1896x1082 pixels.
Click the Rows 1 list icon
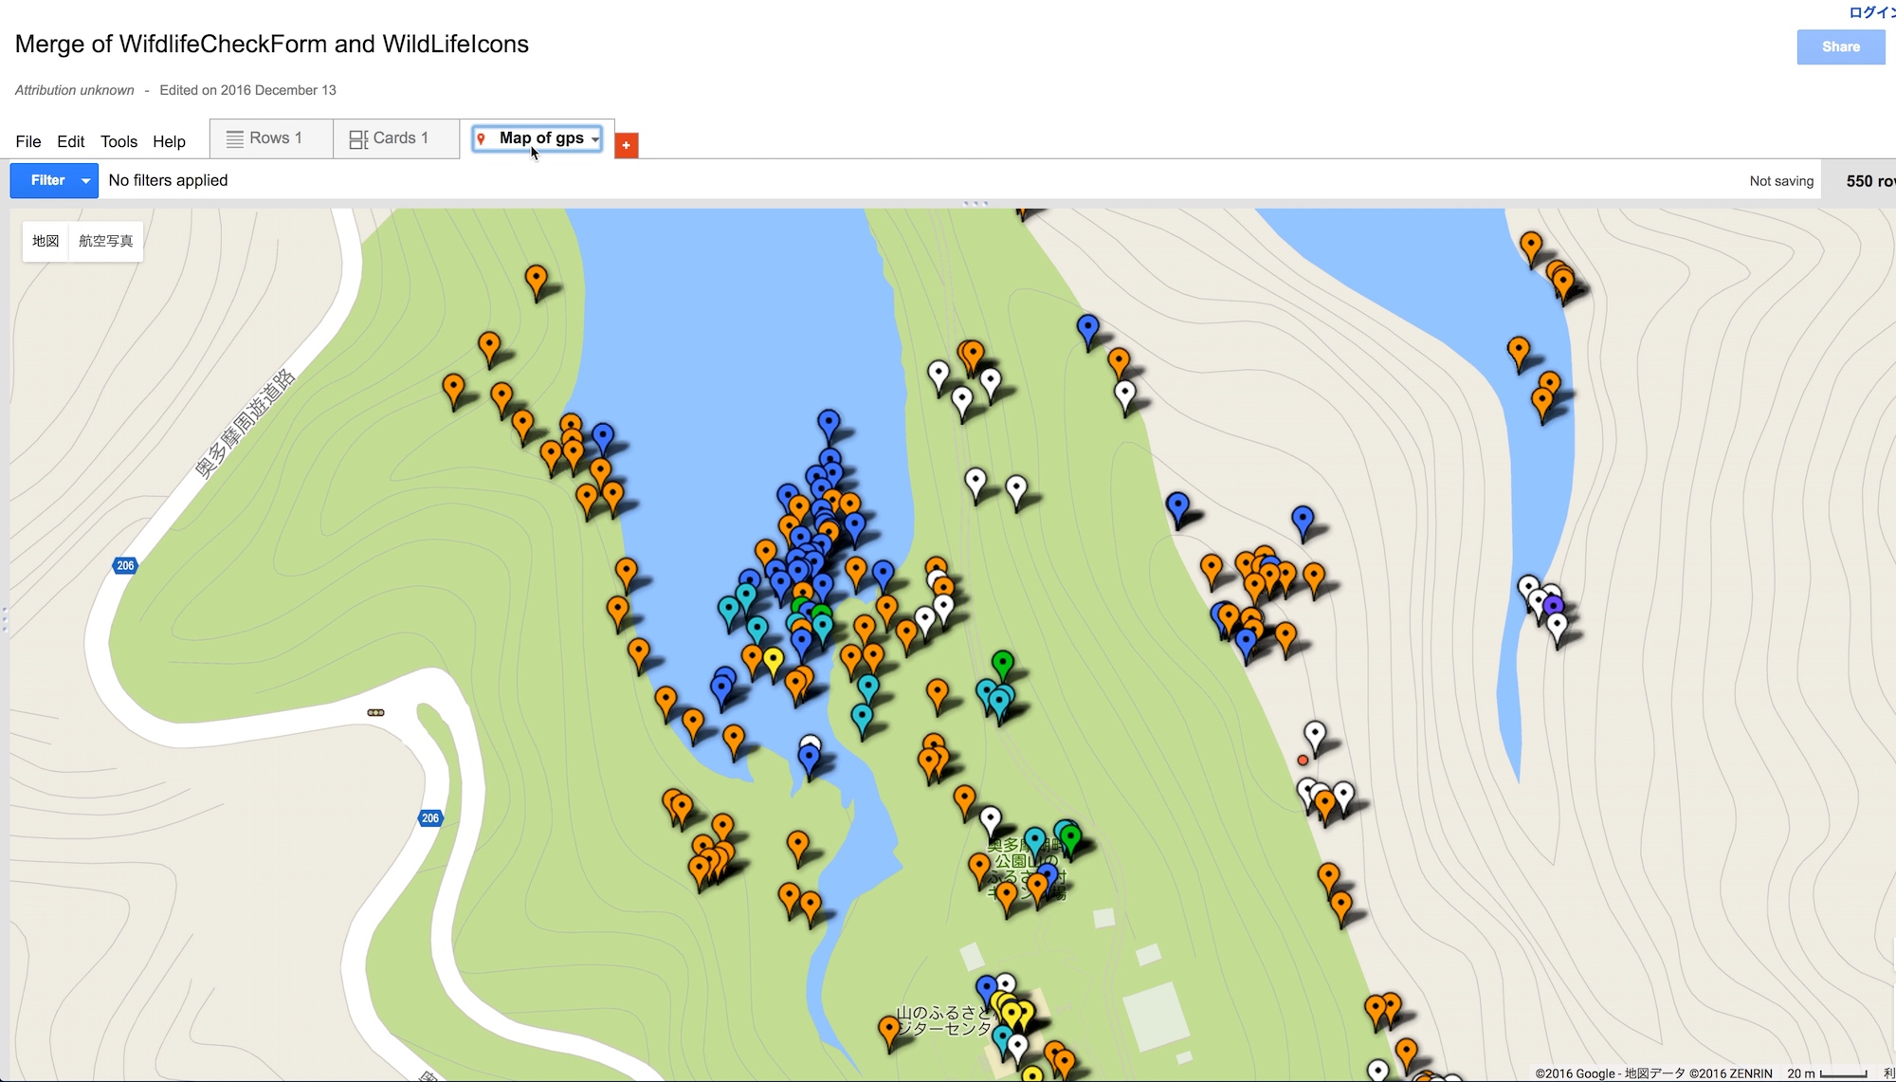pyautogui.click(x=234, y=138)
